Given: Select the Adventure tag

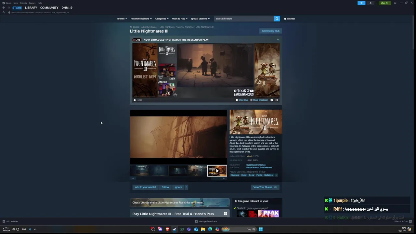Looking at the screenshot, I should (x=235, y=175).
